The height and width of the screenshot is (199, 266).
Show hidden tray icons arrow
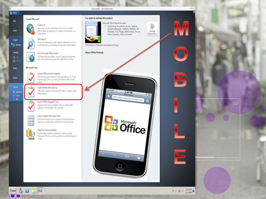(173, 191)
